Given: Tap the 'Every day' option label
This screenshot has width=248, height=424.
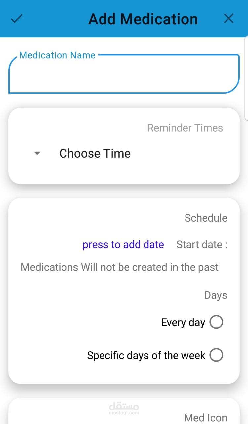Looking at the screenshot, I should 183,322.
